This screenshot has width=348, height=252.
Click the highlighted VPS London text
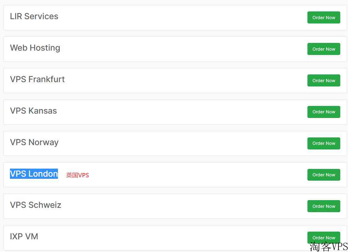[34, 174]
